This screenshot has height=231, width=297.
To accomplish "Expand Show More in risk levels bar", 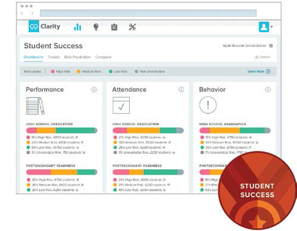I will point(259,71).
